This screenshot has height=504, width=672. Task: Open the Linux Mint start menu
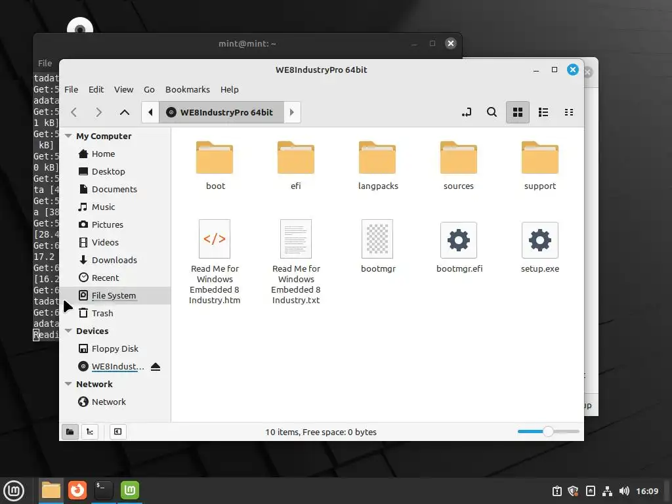pyautogui.click(x=14, y=491)
